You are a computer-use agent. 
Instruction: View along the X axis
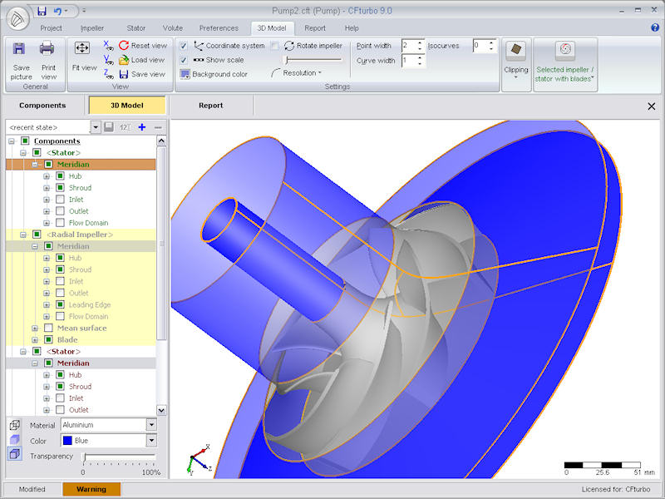108,46
